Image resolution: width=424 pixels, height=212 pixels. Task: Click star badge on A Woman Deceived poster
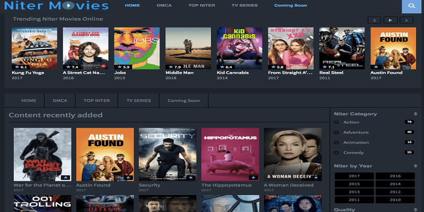(315, 178)
